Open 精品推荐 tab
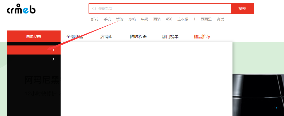 pyautogui.click(x=202, y=37)
